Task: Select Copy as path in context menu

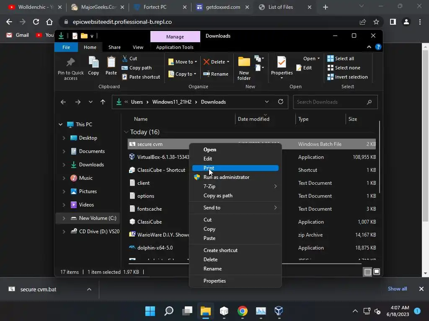Action: point(235,196)
